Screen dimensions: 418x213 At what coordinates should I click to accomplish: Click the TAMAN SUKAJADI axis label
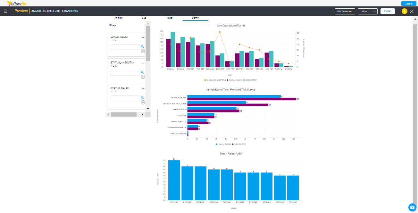point(179,121)
